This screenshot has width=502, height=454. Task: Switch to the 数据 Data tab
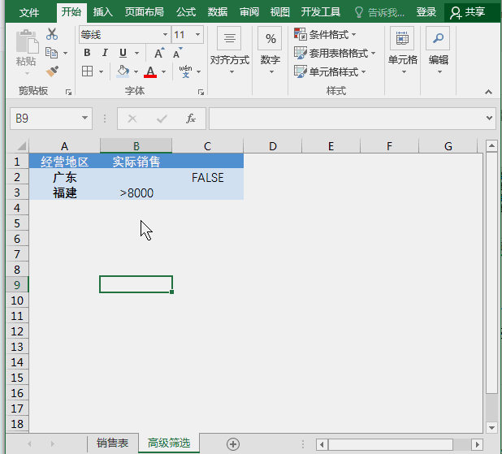pos(218,12)
